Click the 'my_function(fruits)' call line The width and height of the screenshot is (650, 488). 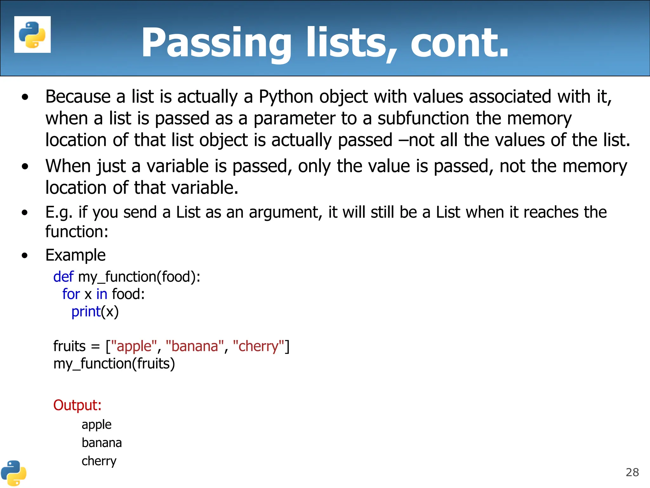coord(114,364)
